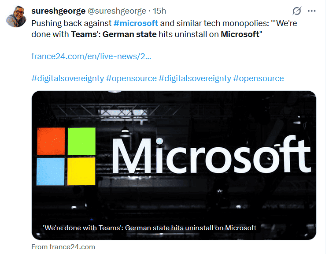This screenshot has width=329, height=254.
Task: Open the More options ellipsis menu
Action: pos(312,11)
